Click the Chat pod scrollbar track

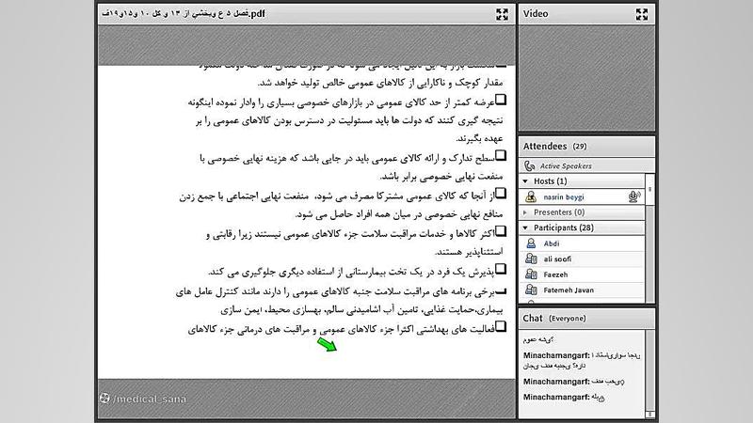click(649, 369)
